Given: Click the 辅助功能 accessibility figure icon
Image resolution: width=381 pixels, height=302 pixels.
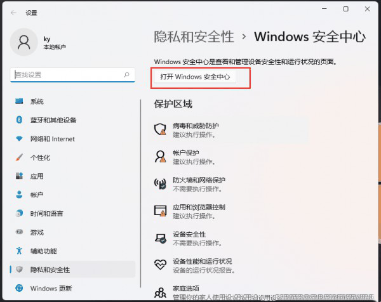Looking at the screenshot, I should click(x=19, y=251).
